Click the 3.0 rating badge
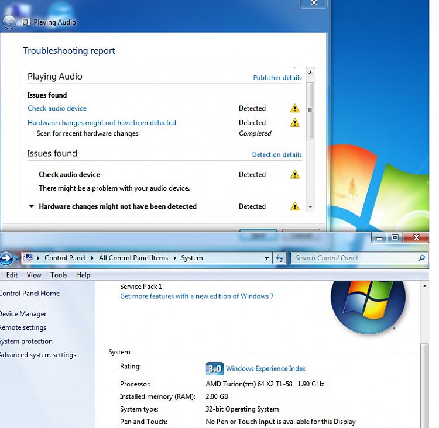This screenshot has height=428, width=439. 214,369
